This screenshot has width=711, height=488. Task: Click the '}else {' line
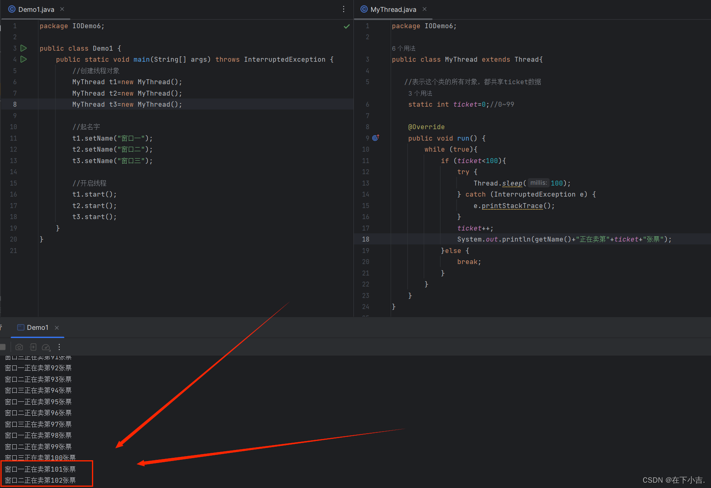point(455,251)
